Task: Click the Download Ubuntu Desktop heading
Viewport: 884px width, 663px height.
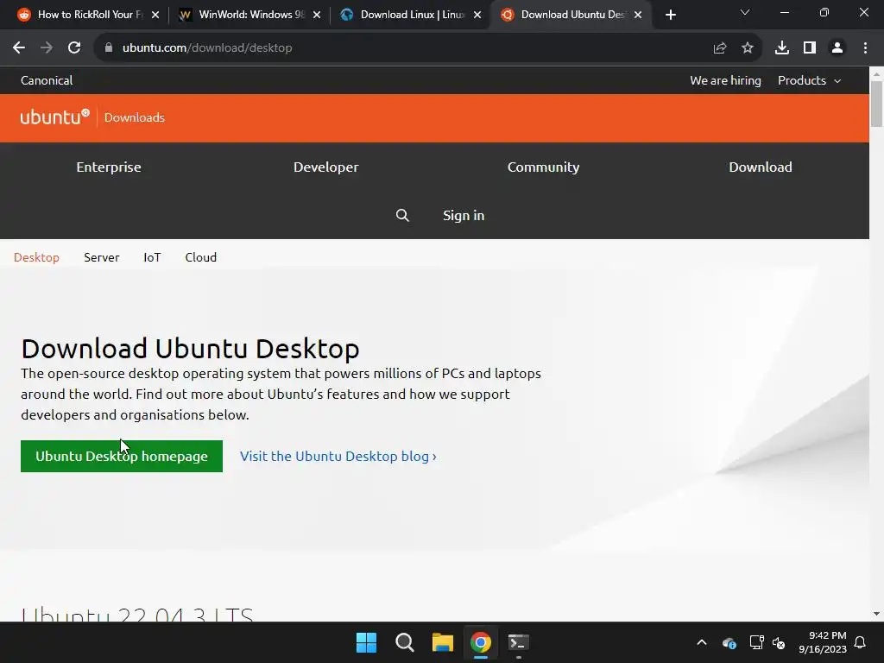Action: click(190, 349)
